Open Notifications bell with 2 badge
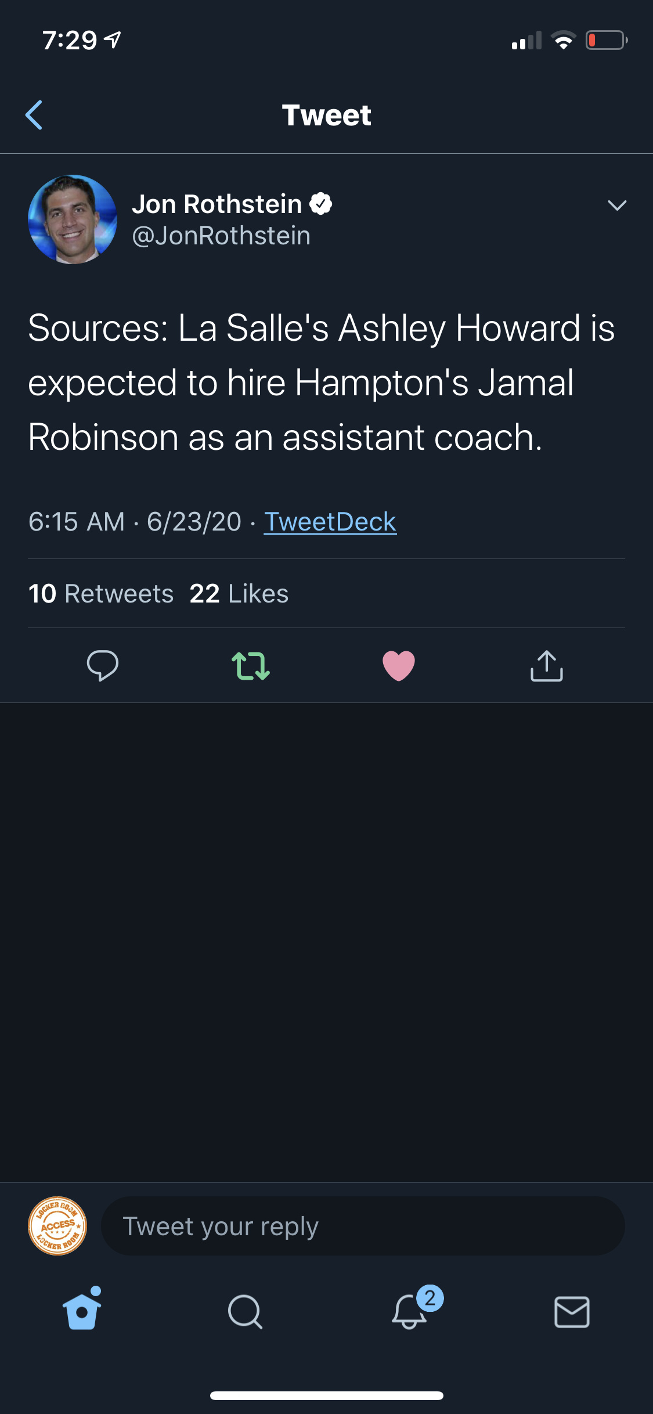Image resolution: width=653 pixels, height=1414 pixels. pyautogui.click(x=410, y=1311)
